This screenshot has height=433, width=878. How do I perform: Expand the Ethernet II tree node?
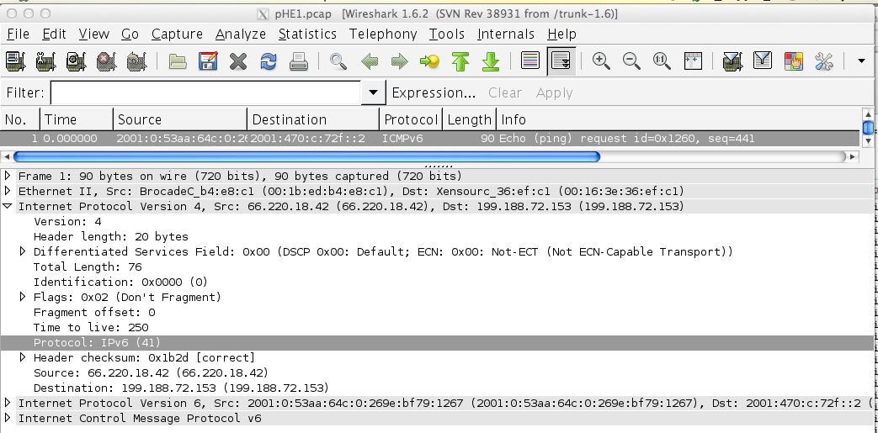pos(8,192)
